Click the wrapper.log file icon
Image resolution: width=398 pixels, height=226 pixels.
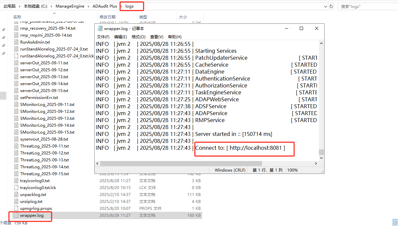click(x=16, y=215)
